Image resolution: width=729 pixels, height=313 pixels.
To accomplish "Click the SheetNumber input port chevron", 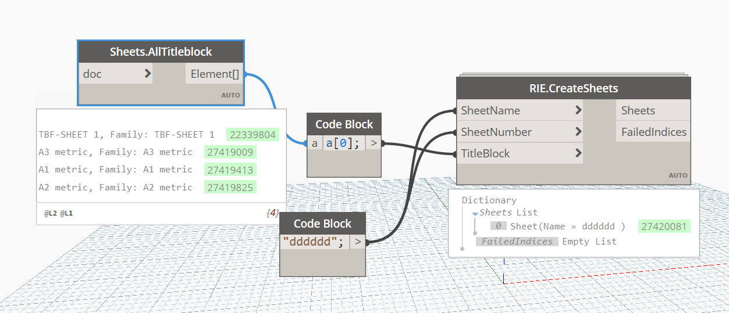I will [x=578, y=132].
